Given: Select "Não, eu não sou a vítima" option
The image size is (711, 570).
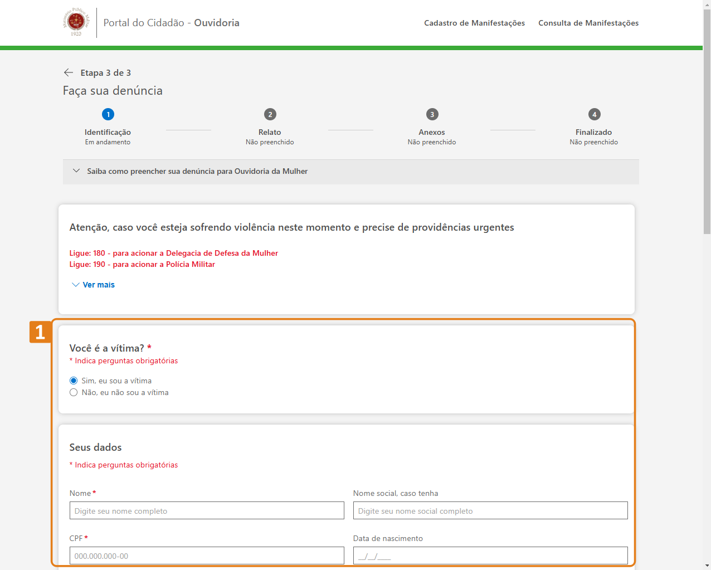Looking at the screenshot, I should click(74, 392).
